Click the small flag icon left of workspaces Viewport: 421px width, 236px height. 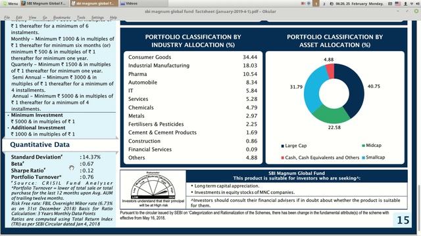303,3
